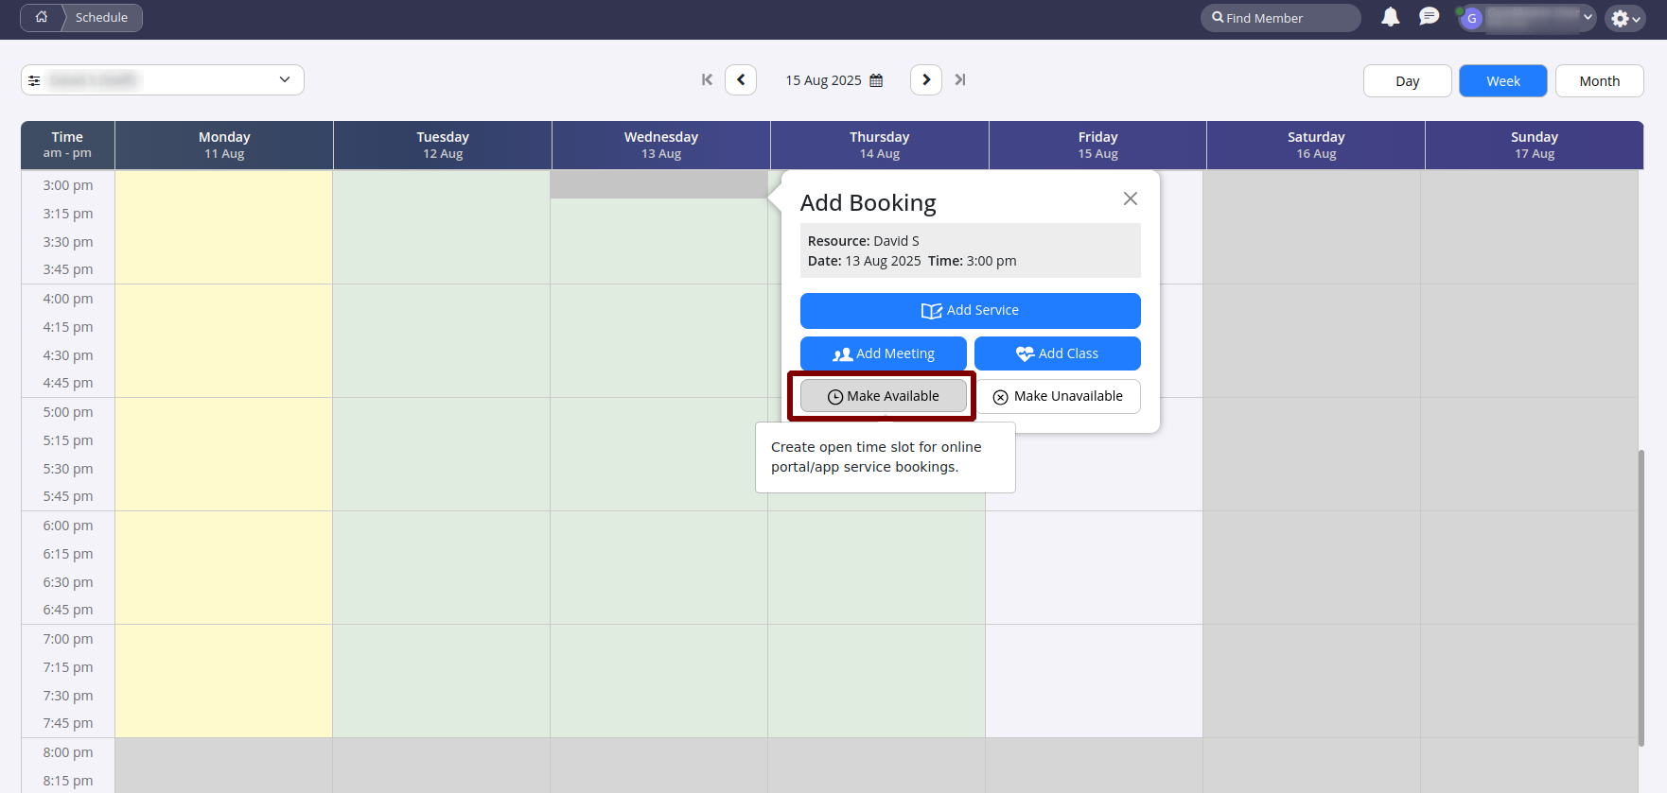Jump to first date arrow
The image size is (1667, 793).
pos(707,80)
